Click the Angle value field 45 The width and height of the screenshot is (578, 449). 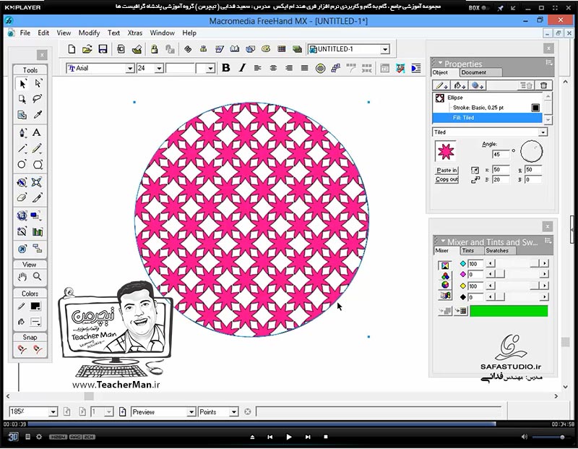(500, 154)
